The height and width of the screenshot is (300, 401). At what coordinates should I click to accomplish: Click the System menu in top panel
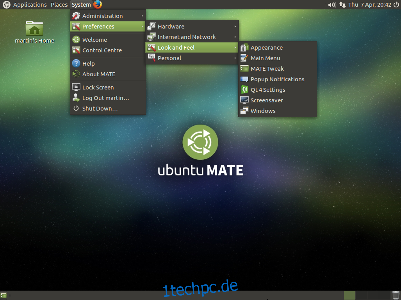81,5
